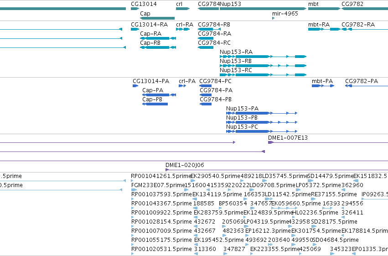
Task: Select protein CG9784-PA
Action: [205, 95]
